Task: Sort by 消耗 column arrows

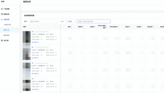Action: point(71,27)
